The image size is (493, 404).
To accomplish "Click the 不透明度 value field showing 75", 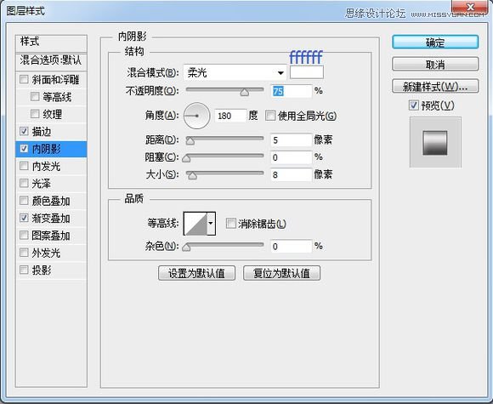I will (292, 91).
